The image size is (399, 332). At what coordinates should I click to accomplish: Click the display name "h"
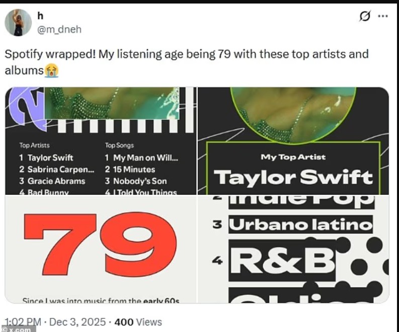pyautogui.click(x=41, y=17)
